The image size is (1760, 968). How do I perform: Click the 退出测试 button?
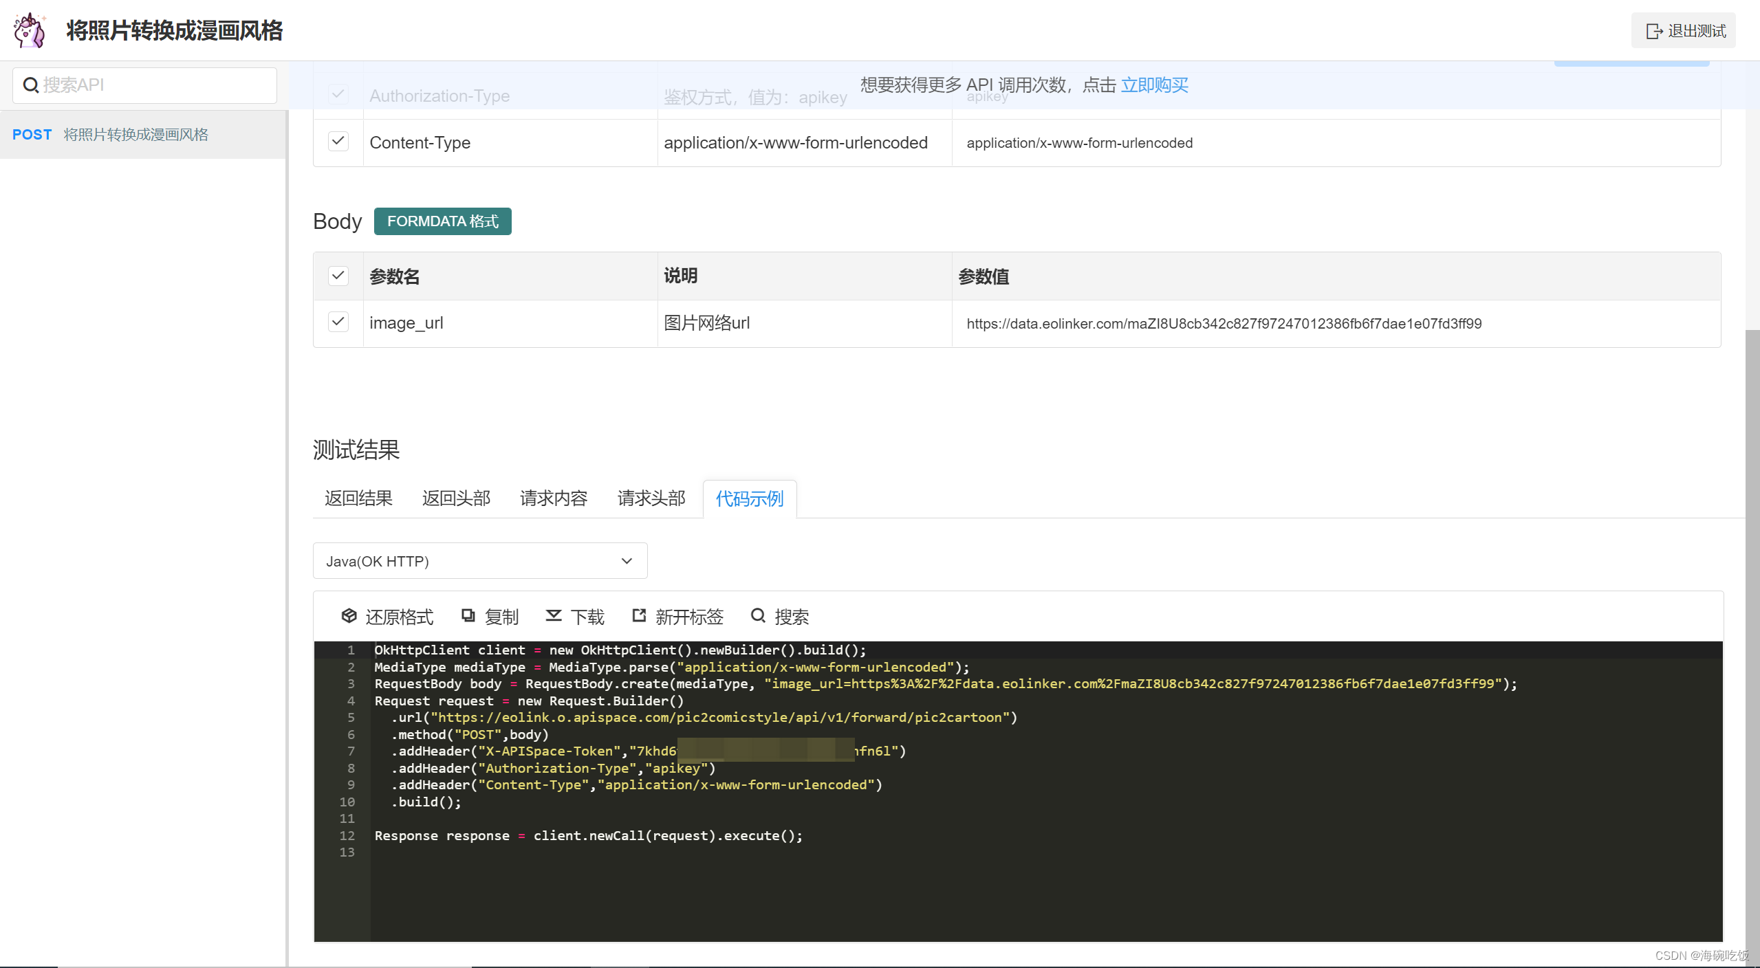click(x=1684, y=31)
